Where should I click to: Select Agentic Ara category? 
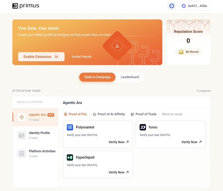pos(35,117)
